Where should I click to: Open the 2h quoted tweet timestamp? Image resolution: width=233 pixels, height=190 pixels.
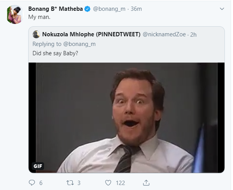[194, 34]
